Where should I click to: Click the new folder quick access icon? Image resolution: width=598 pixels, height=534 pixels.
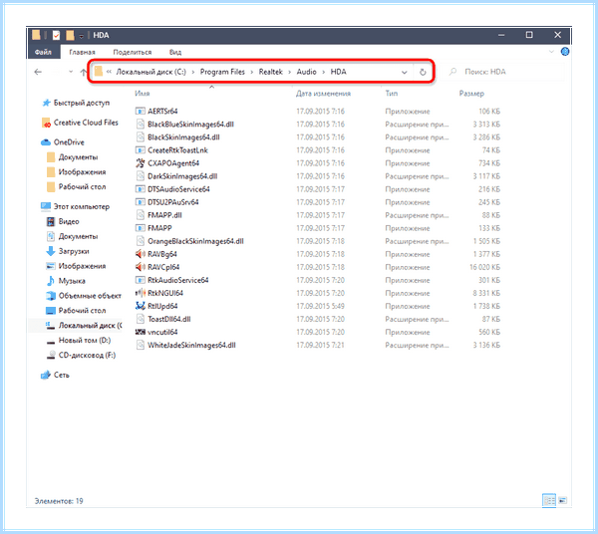click(70, 36)
